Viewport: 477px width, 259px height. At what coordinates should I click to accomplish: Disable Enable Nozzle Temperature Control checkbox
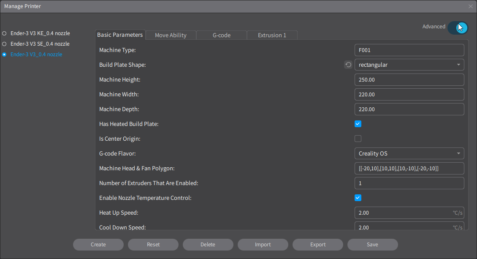pyautogui.click(x=358, y=198)
